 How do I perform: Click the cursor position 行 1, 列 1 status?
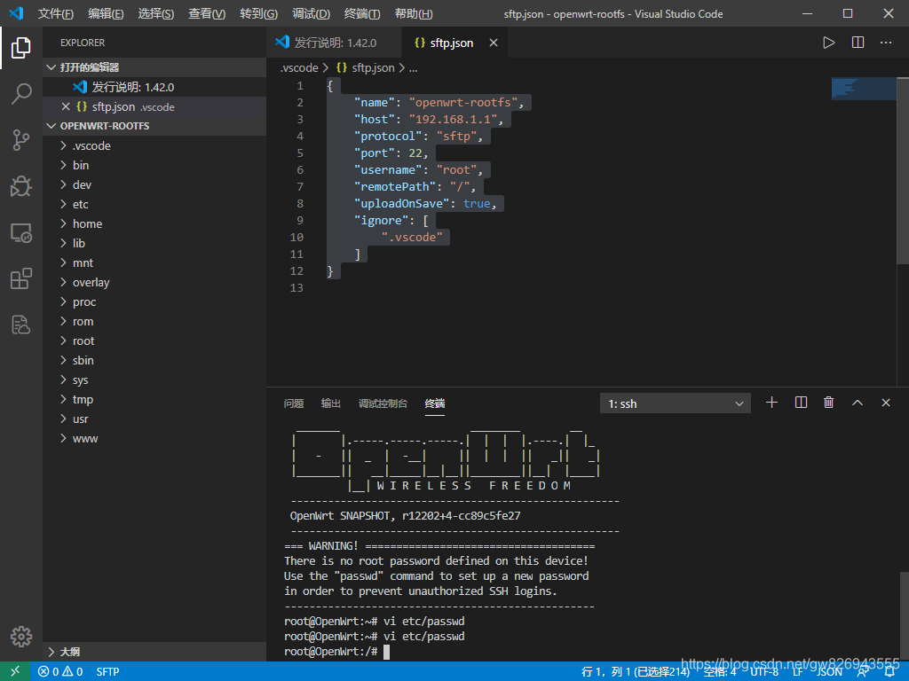point(636,672)
